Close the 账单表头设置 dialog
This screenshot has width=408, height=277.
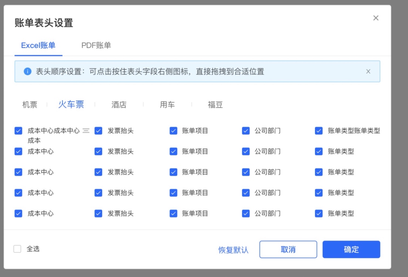click(376, 18)
